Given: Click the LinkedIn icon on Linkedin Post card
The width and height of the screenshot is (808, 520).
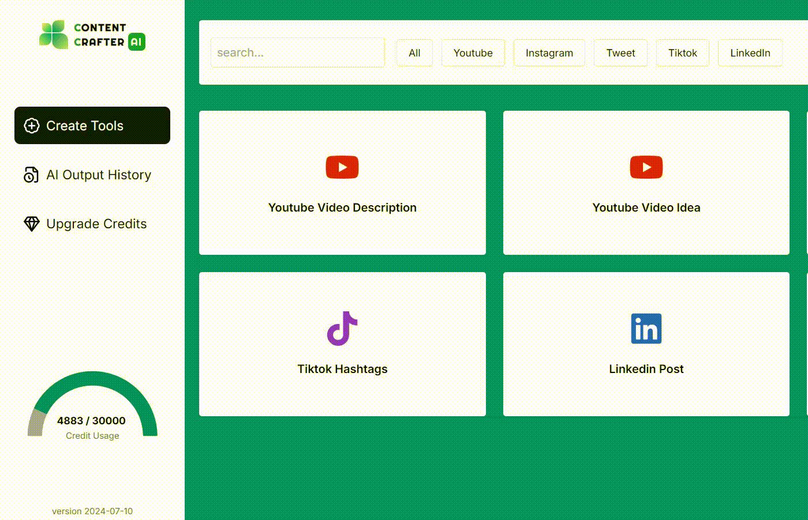Looking at the screenshot, I should click(646, 329).
